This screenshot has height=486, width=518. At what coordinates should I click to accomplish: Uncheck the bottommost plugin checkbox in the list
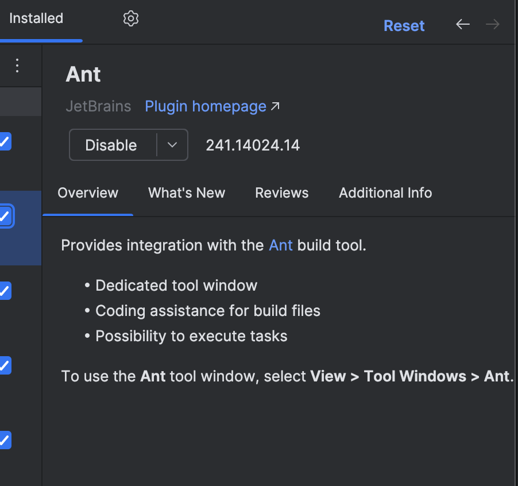pyautogui.click(x=5, y=440)
